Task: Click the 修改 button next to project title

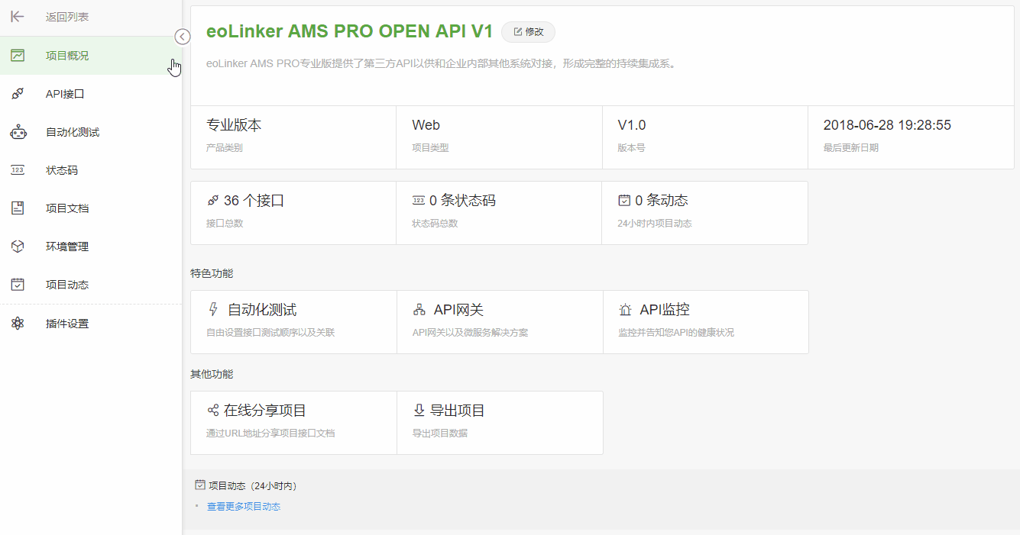Action: [528, 32]
